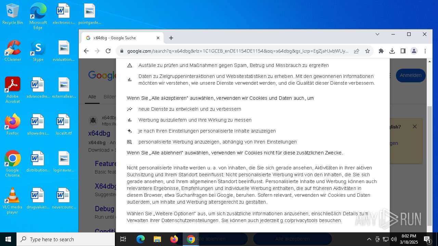Viewport: 438px width, 246px height.
Task: Dismiss the language suggestion with its X
Action: pyautogui.click(x=415, y=126)
